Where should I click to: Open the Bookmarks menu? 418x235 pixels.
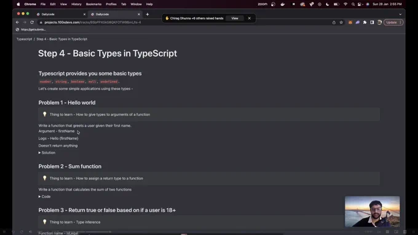click(x=93, y=4)
